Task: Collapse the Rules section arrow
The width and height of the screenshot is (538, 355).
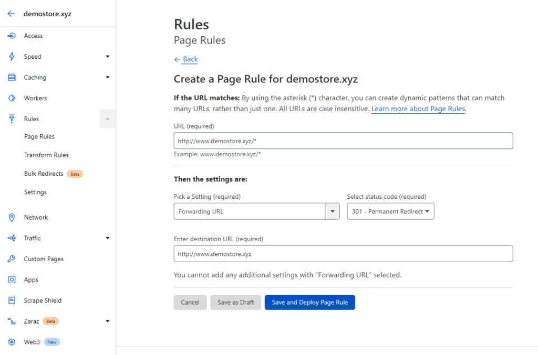Action: pyautogui.click(x=107, y=119)
